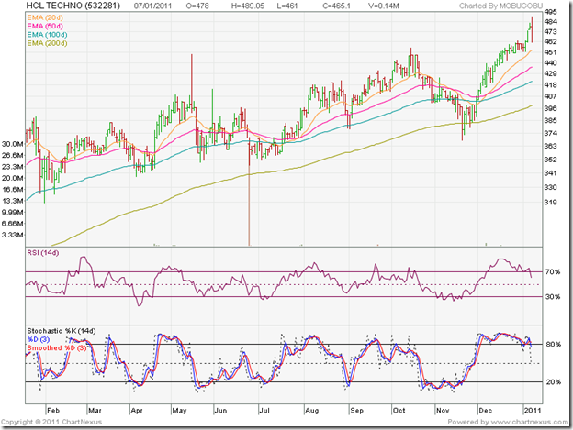Select the EMA (50d) legend label
The image size is (573, 430).
(x=46, y=26)
